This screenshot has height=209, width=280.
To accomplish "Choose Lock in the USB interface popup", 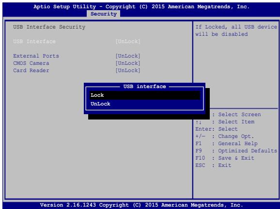I will (x=145, y=95).
